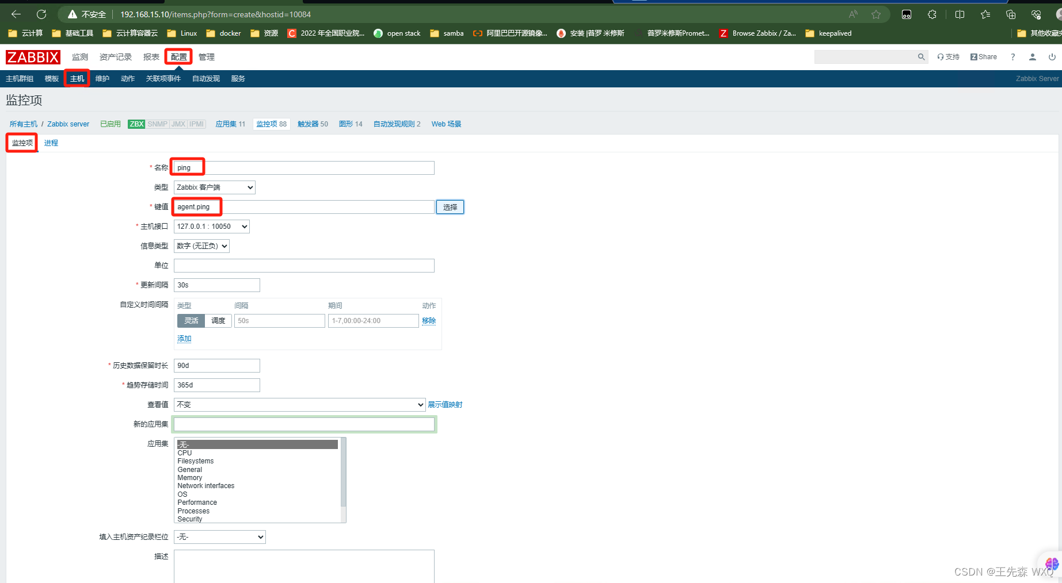Open the 管理 top menu
The width and height of the screenshot is (1062, 583).
(x=207, y=57)
